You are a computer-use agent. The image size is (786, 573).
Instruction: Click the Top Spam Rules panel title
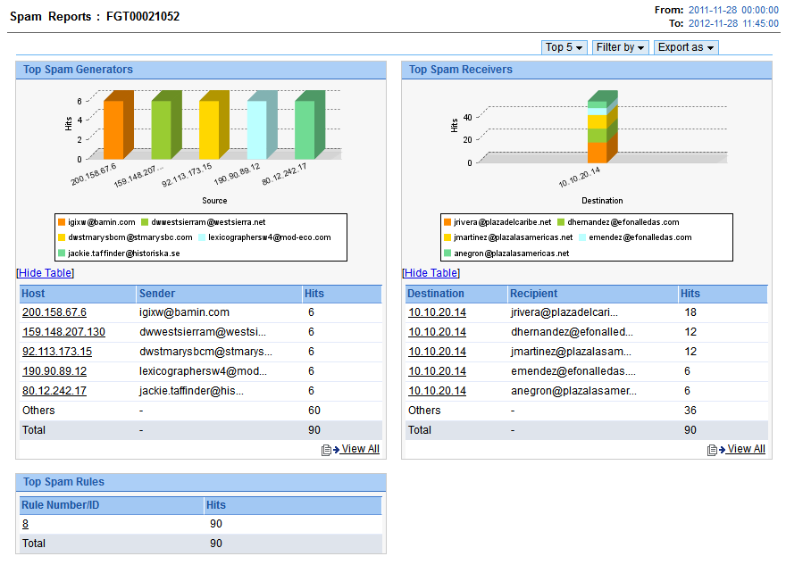pyautogui.click(x=63, y=482)
